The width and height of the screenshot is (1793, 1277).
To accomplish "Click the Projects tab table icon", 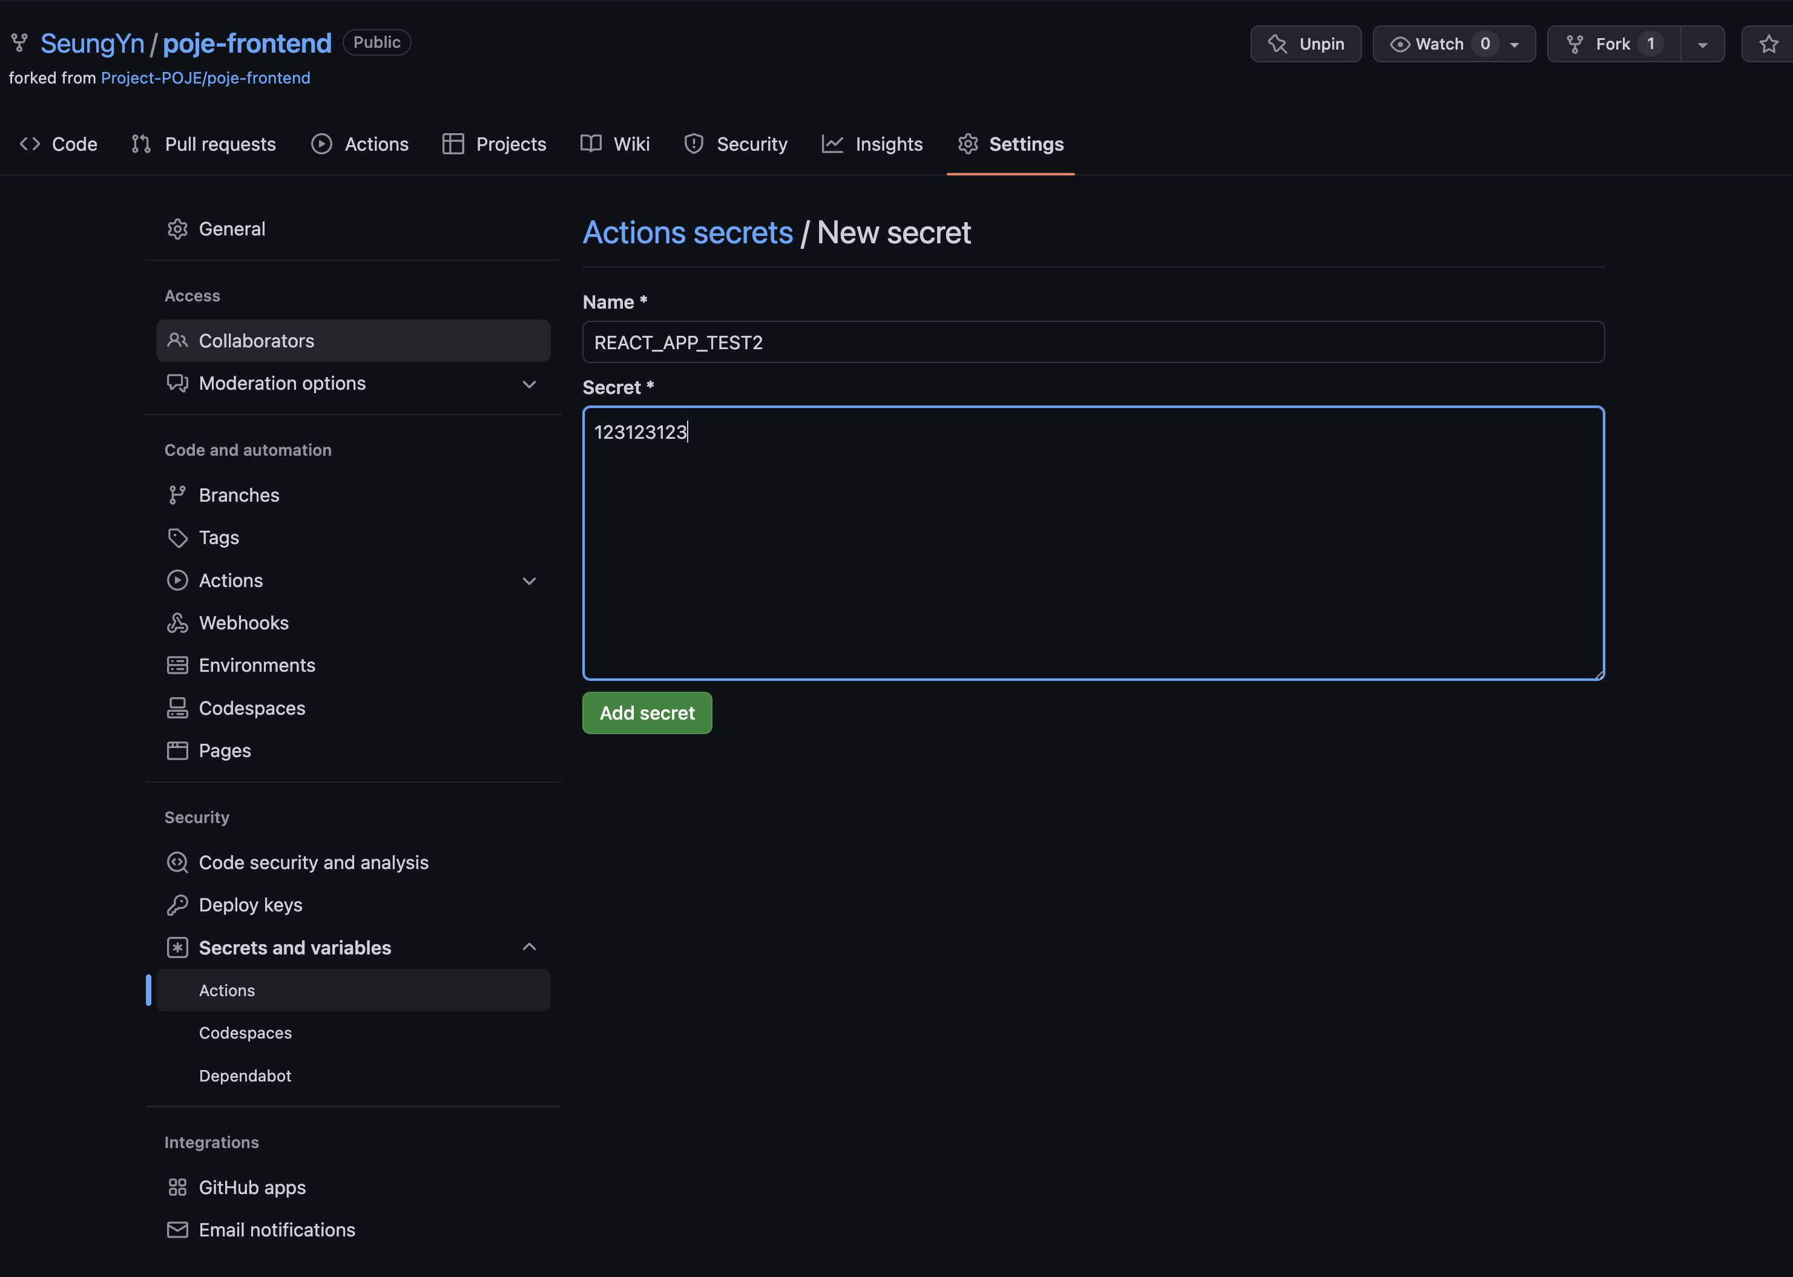I will coord(453,144).
